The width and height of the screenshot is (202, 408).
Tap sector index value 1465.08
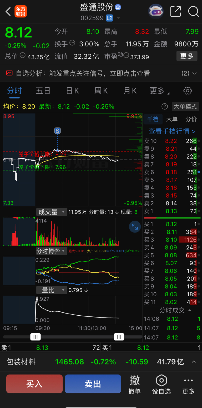tap(69, 362)
